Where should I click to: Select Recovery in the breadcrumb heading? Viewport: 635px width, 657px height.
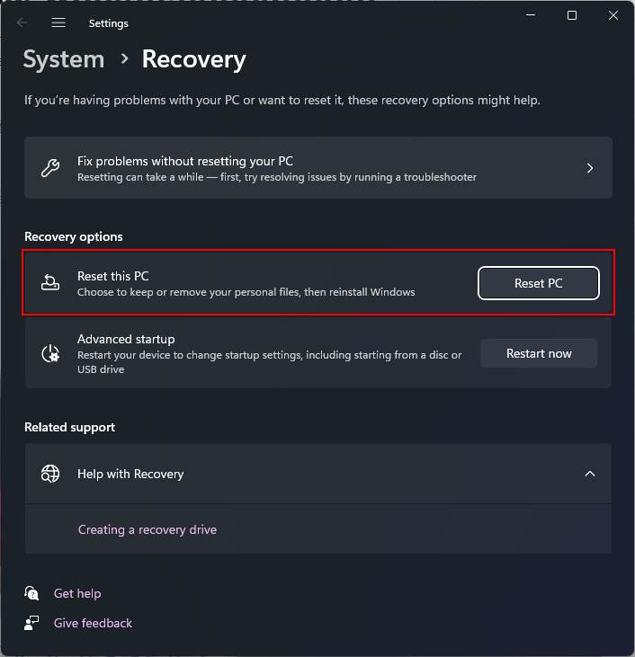coord(193,59)
